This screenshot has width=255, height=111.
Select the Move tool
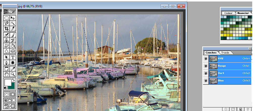(13, 18)
